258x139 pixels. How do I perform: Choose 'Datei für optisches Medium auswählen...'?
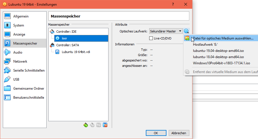(x=221, y=38)
